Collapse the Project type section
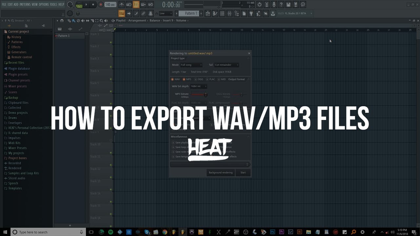 point(248,58)
